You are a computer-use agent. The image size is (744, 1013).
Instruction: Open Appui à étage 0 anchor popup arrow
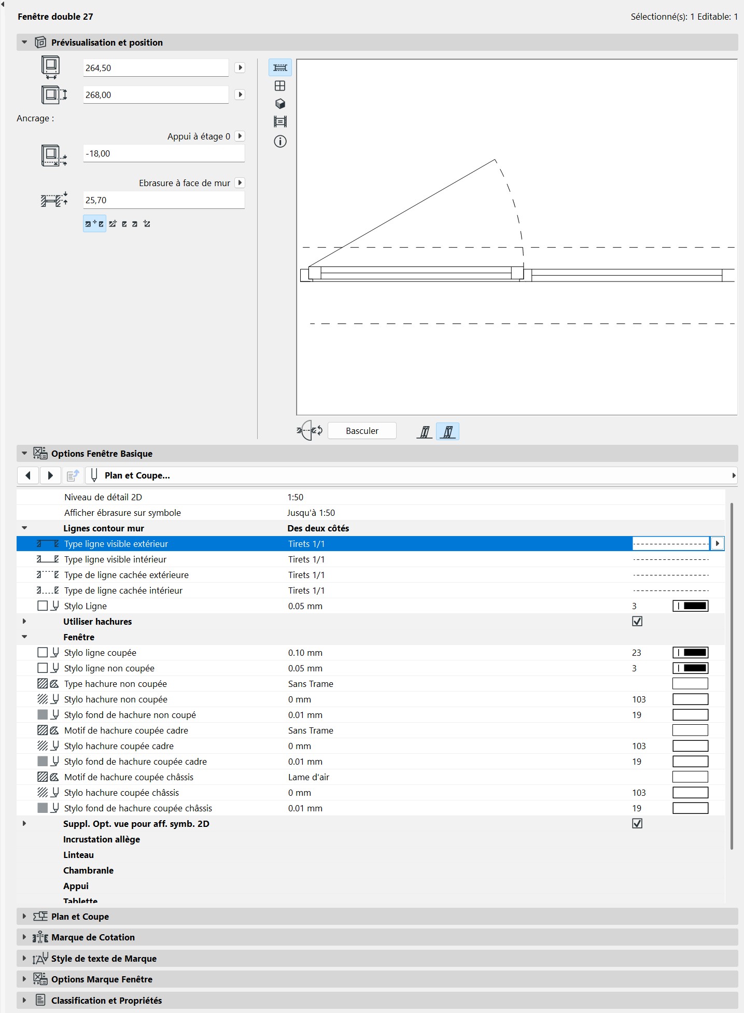tap(240, 136)
